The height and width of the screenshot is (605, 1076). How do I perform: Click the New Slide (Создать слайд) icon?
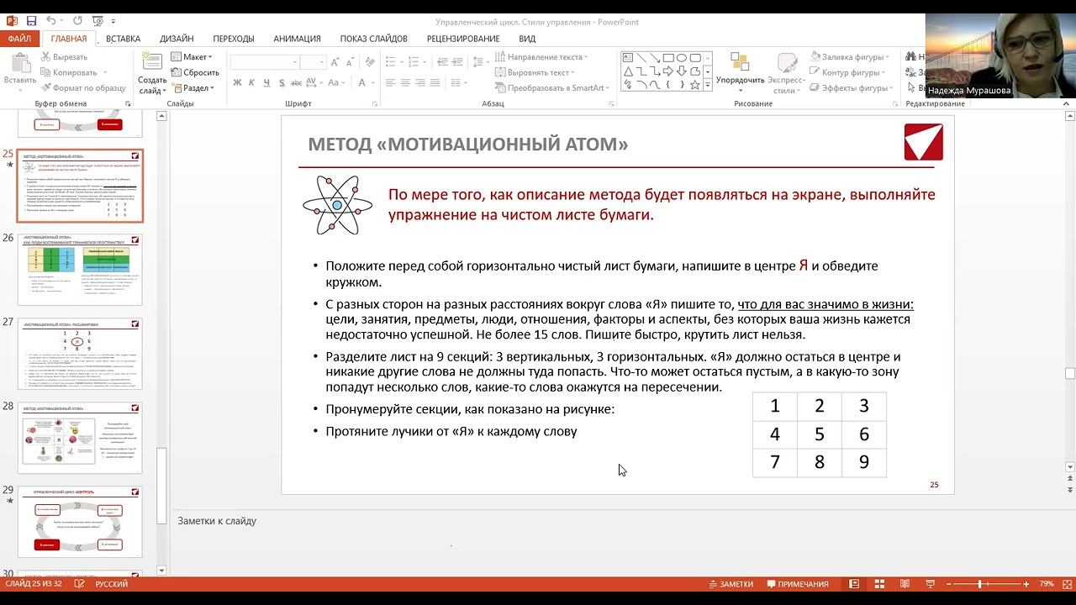click(x=152, y=63)
